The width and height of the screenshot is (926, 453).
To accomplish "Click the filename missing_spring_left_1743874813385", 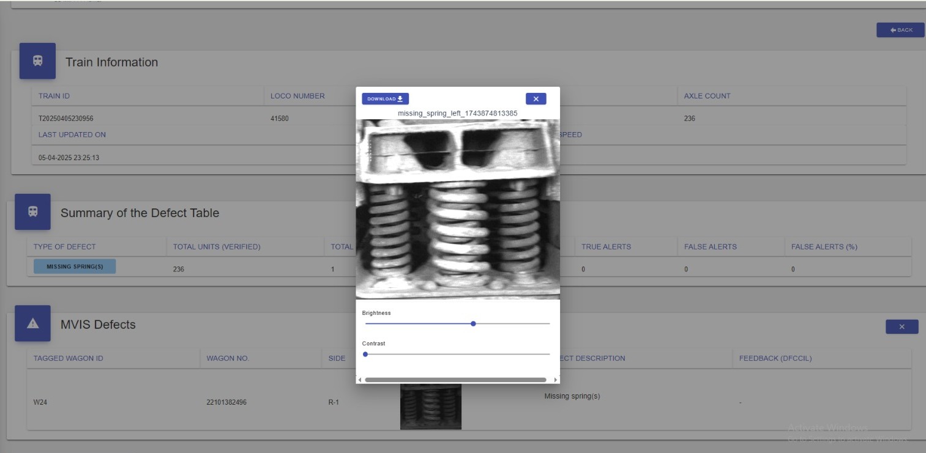I will (457, 112).
